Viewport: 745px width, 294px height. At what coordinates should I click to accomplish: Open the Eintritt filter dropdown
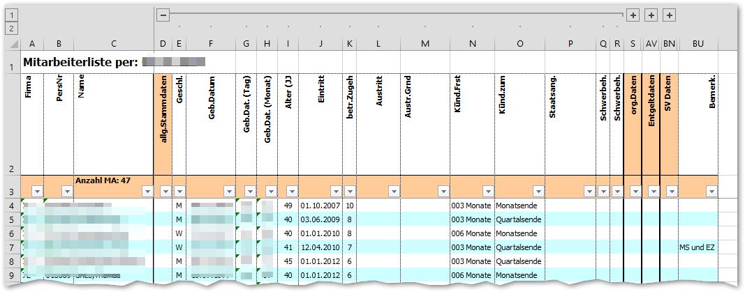(x=335, y=191)
